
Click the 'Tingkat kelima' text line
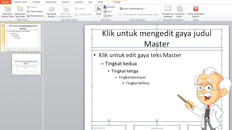click(137, 83)
